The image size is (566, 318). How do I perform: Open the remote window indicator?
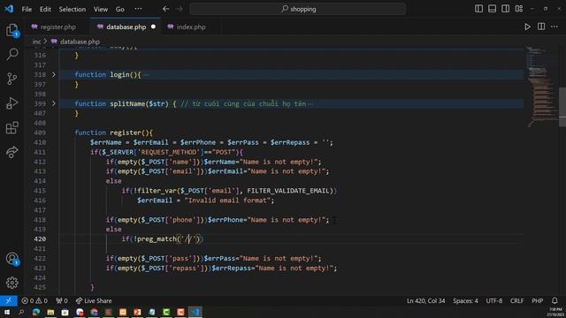(8, 300)
